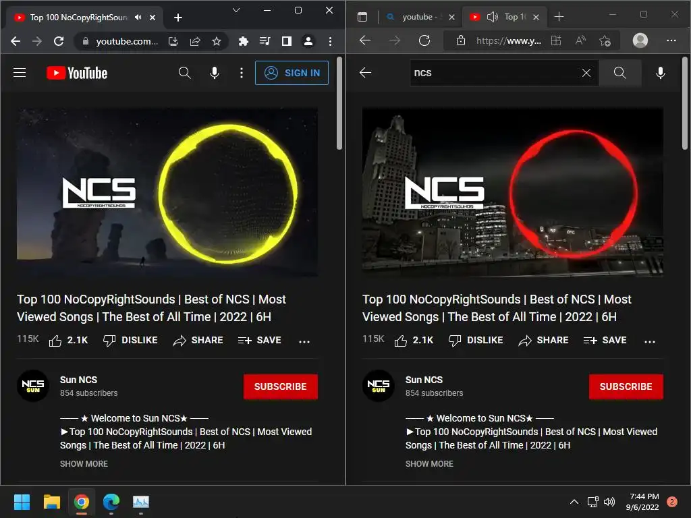691x518 pixels.
Task: Like the video in Edge window
Action: pos(414,341)
